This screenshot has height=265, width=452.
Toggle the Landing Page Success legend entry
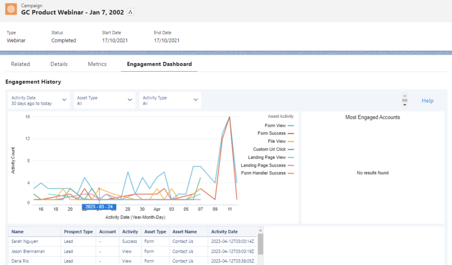tap(267, 165)
